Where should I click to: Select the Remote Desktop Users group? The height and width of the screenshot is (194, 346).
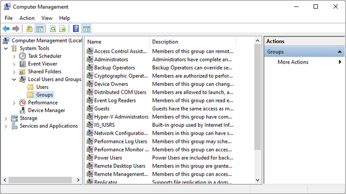coord(119,166)
